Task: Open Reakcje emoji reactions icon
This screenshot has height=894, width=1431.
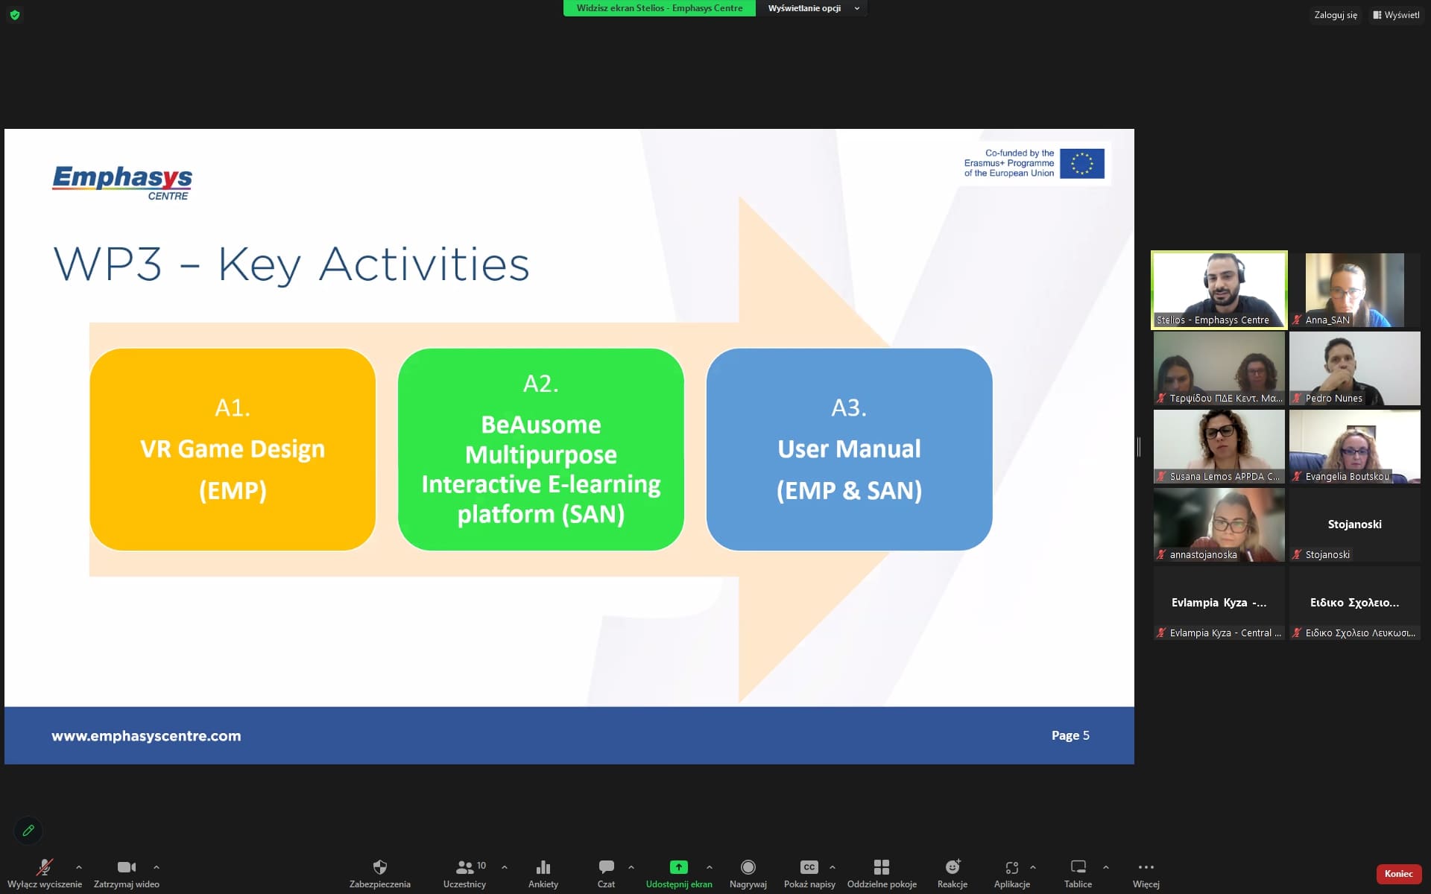Action: [953, 867]
